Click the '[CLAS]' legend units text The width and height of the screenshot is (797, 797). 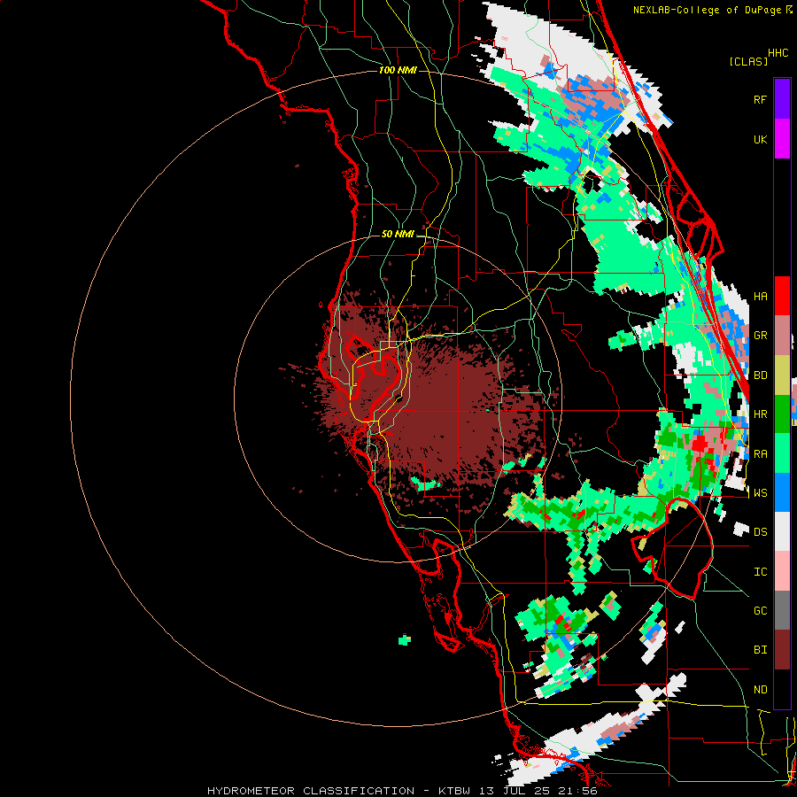click(748, 62)
